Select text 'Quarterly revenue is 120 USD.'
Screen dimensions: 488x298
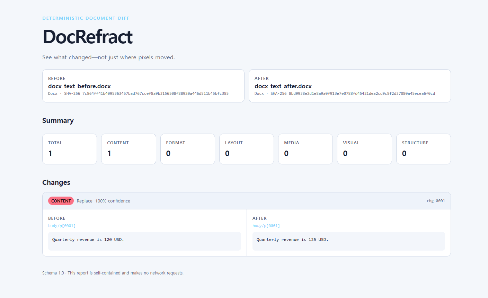point(88,240)
